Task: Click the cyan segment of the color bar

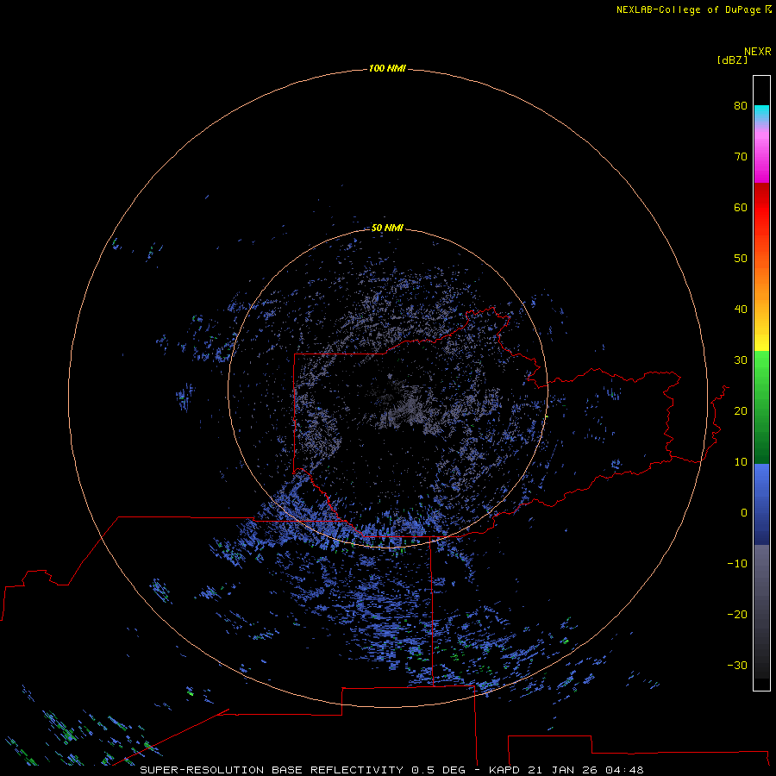Action: [761, 111]
